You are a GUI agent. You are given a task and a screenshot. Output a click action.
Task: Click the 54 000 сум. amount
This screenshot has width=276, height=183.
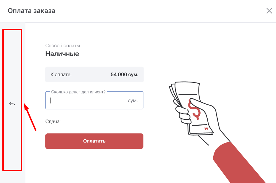tap(125, 75)
